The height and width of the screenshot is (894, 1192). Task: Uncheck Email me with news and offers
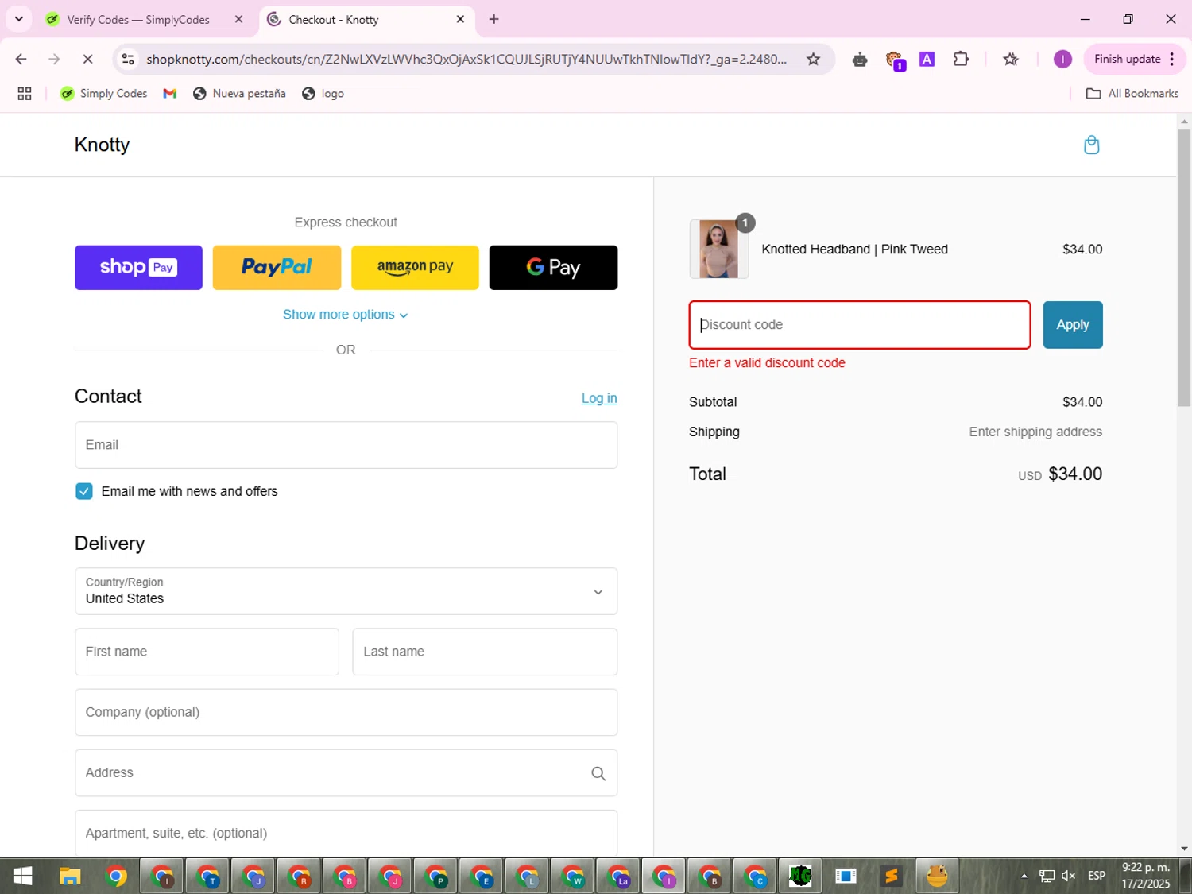pyautogui.click(x=83, y=491)
